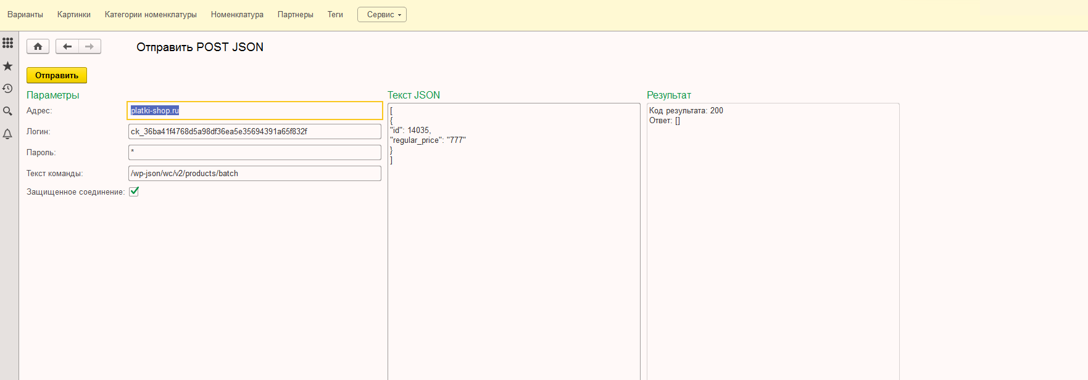This screenshot has height=380, width=1088.
Task: Open the Теги menu item
Action: tap(335, 15)
